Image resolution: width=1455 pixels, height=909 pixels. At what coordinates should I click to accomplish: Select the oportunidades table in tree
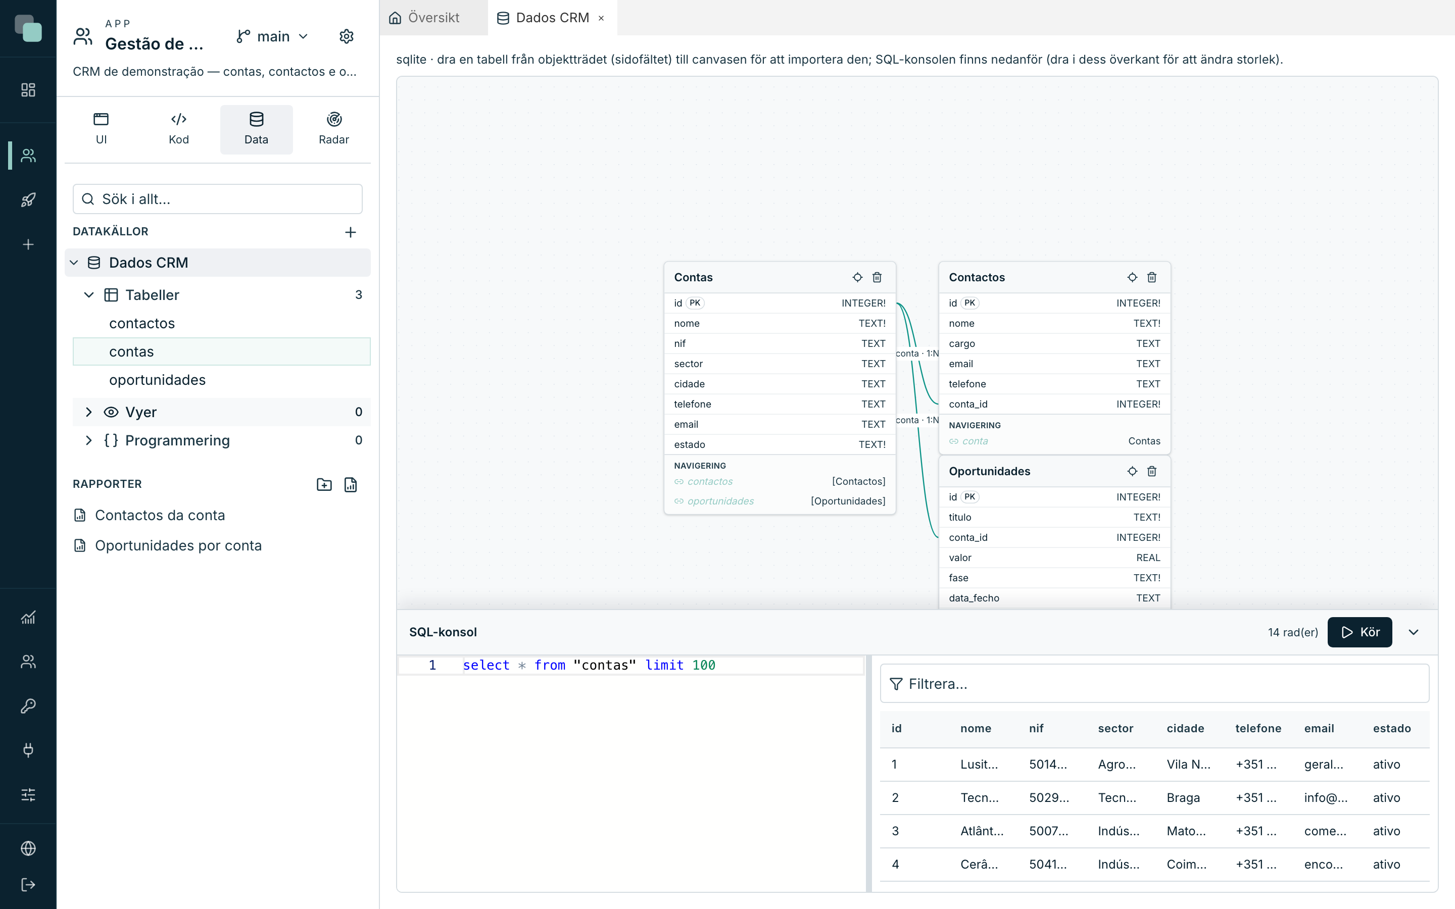[221, 380]
